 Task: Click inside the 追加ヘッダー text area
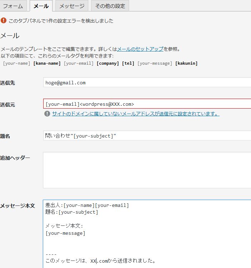click(147, 170)
